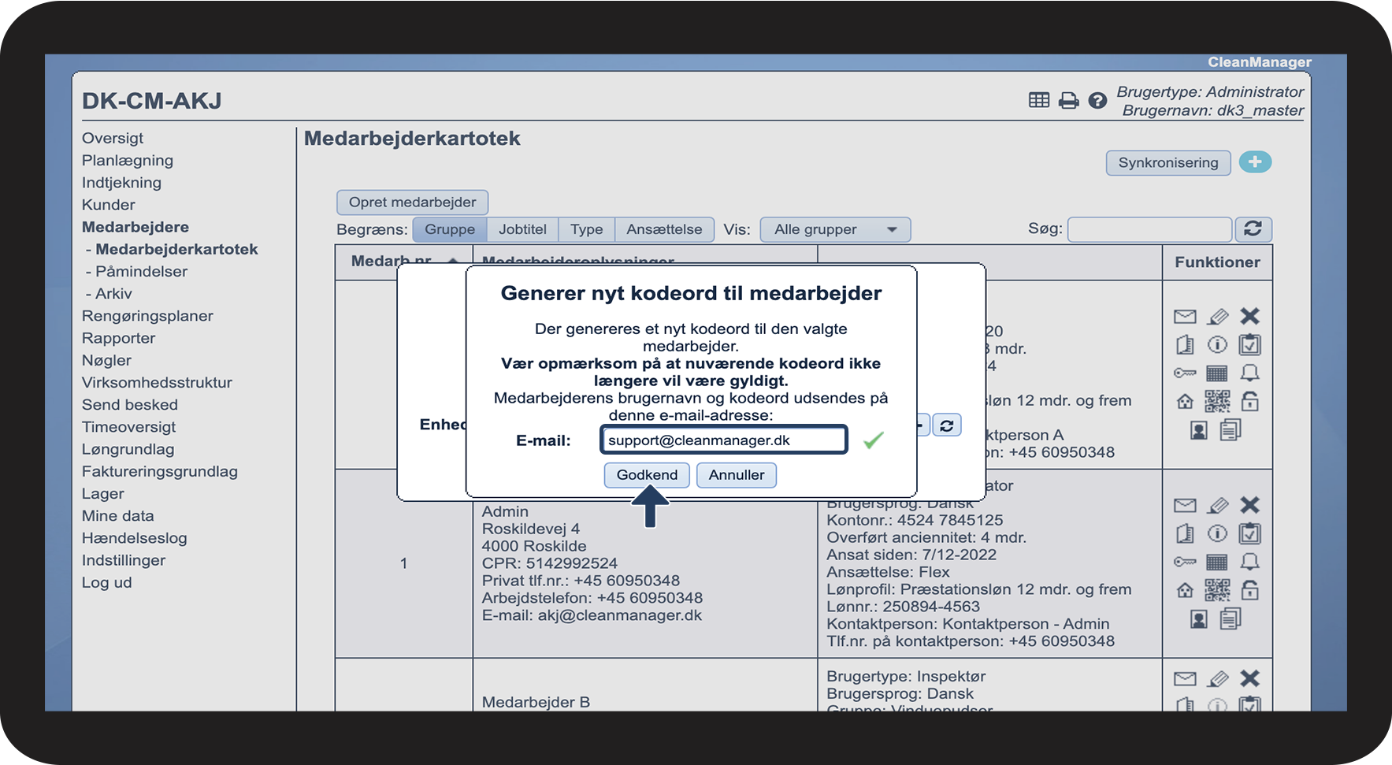
Task: Click the door icon in Admin row
Action: coord(1185,534)
